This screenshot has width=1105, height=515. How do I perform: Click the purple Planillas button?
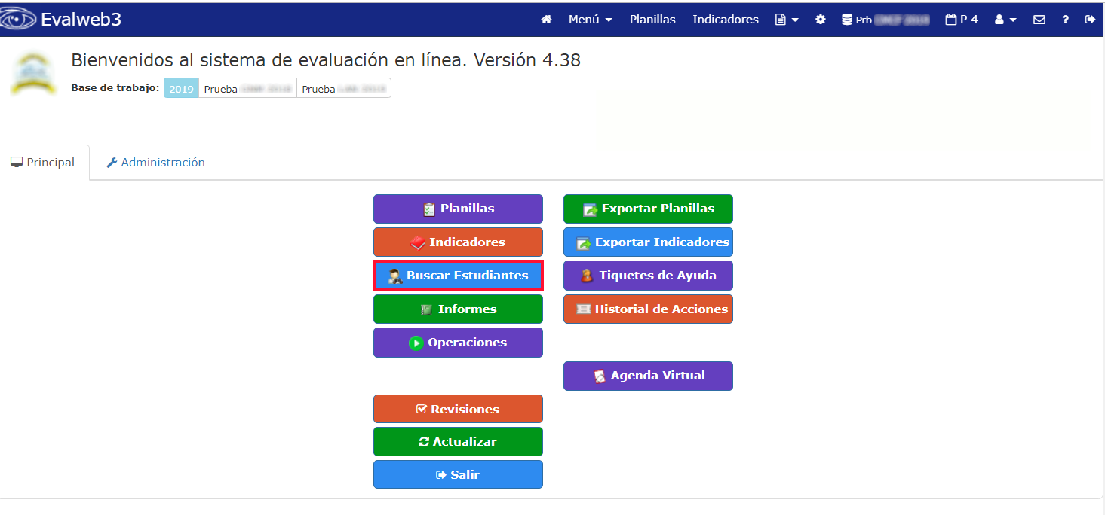(458, 209)
